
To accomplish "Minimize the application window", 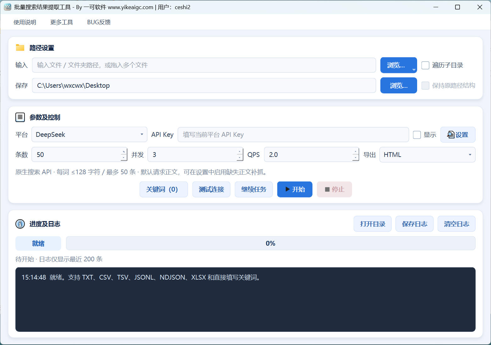I will tap(436, 7).
